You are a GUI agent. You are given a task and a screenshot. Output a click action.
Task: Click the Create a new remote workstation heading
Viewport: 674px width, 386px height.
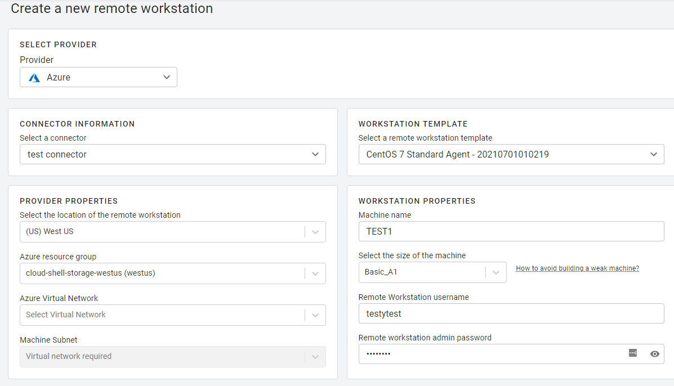(x=111, y=8)
